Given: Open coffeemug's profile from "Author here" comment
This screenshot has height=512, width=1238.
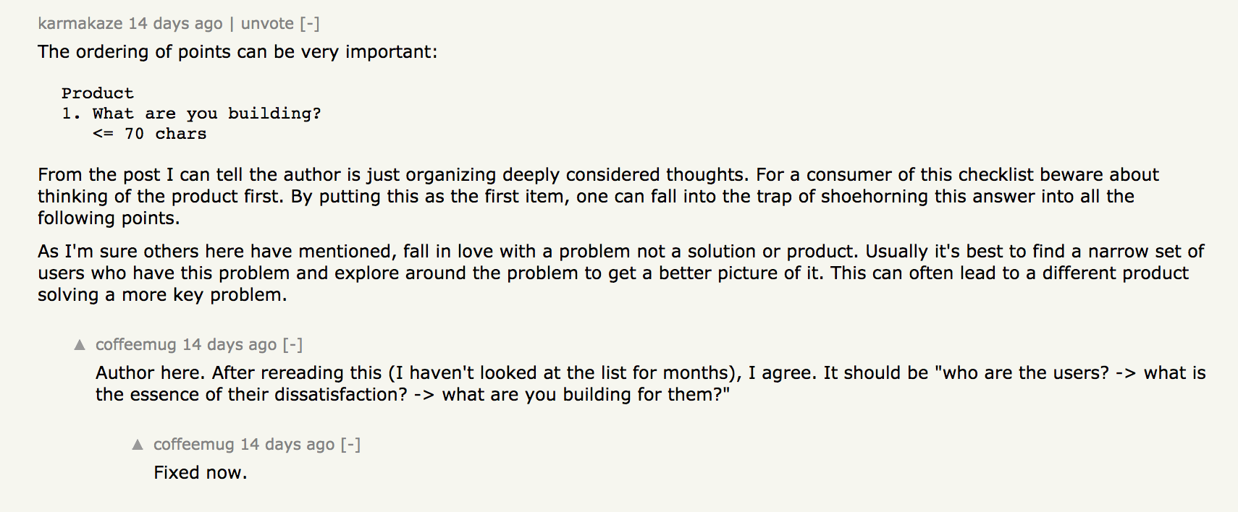Looking at the screenshot, I should pyautogui.click(x=135, y=345).
